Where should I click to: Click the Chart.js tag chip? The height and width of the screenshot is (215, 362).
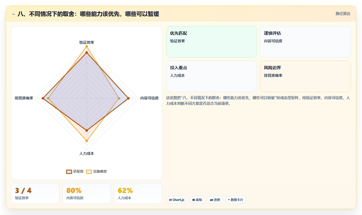click(x=177, y=200)
